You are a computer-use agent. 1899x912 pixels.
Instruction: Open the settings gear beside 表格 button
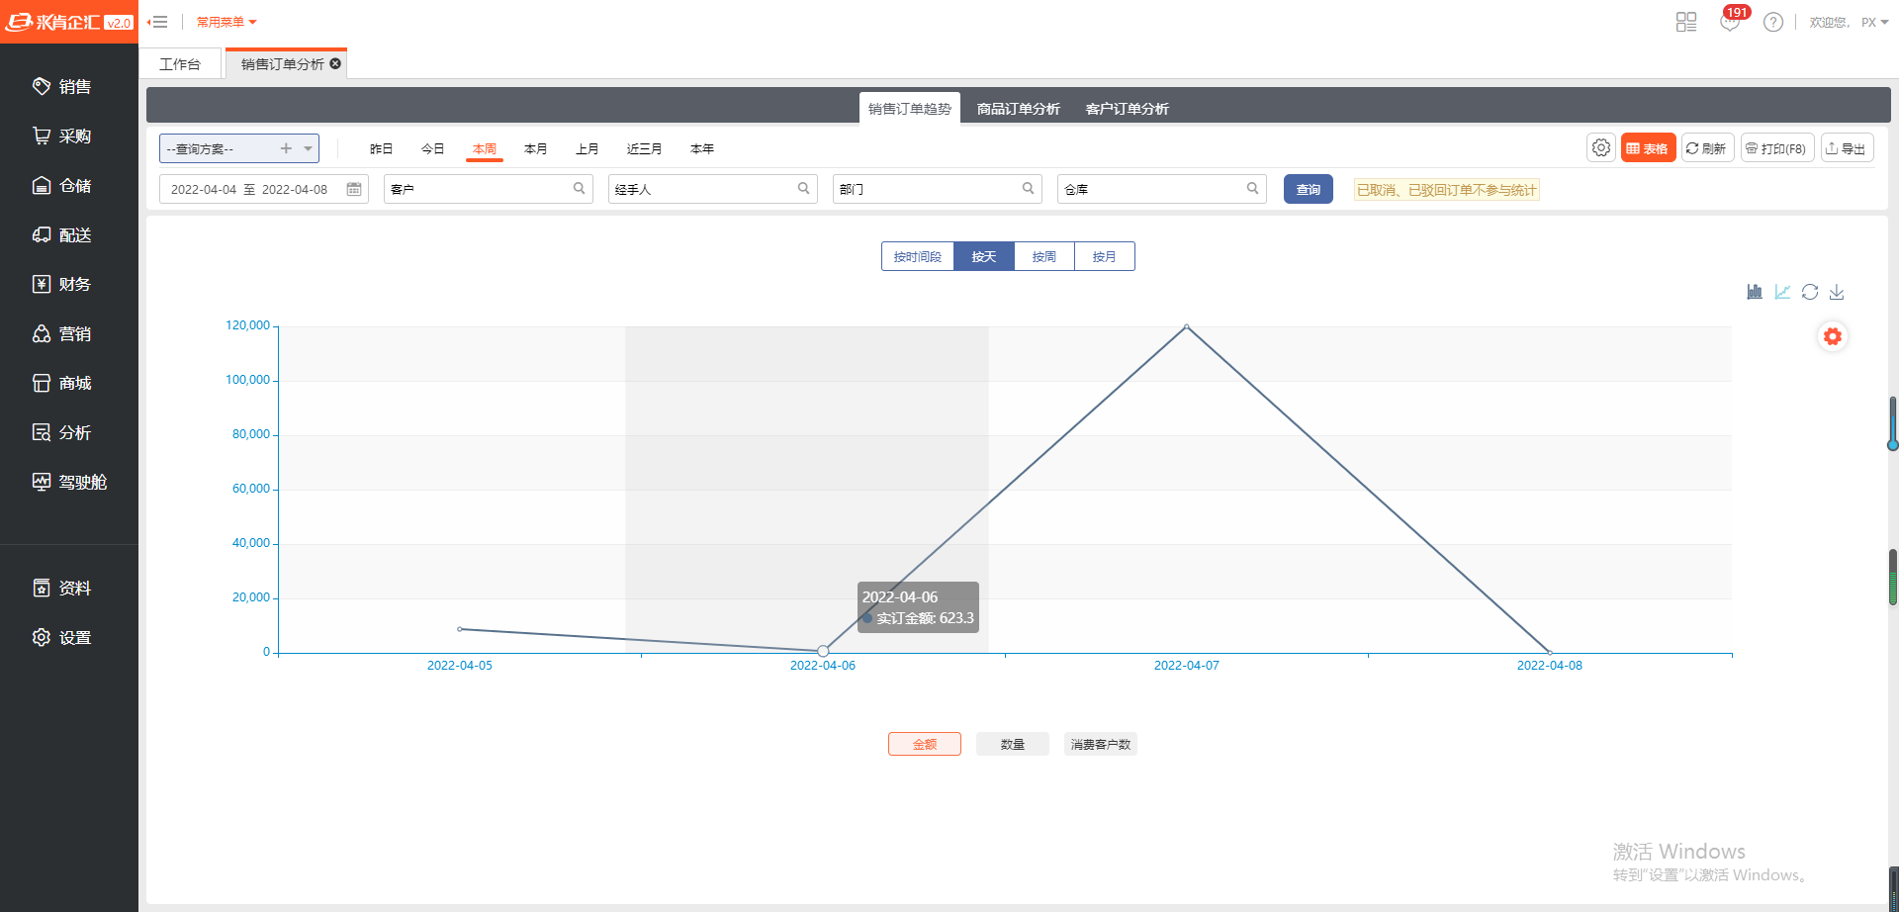pyautogui.click(x=1600, y=148)
